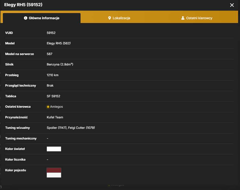
Task: Click the map pin icon beside Lokalizacja
Action: (x=109, y=18)
